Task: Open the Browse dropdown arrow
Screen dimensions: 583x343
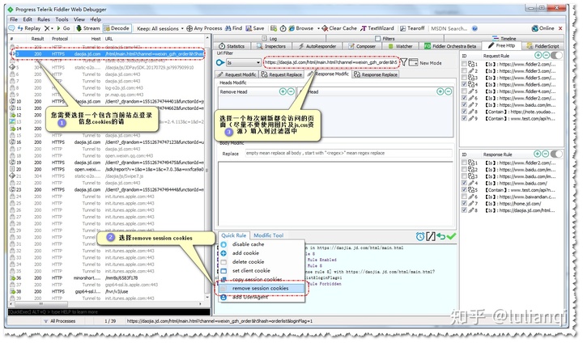Action: click(318, 28)
